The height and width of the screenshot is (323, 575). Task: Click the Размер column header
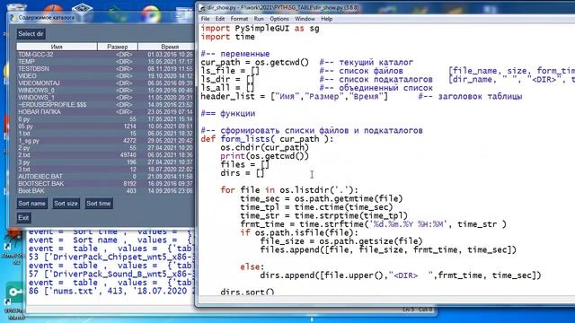pyautogui.click(x=118, y=47)
